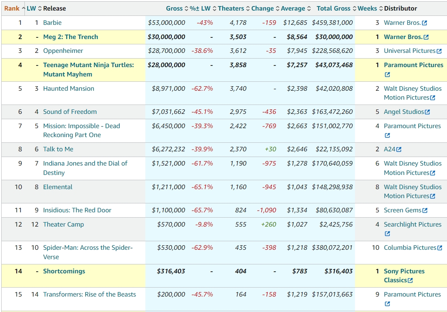Viewport: 447px width, 312px height.
Task: Select Oppenheimer total gross $228,568,620
Action: coord(332,51)
